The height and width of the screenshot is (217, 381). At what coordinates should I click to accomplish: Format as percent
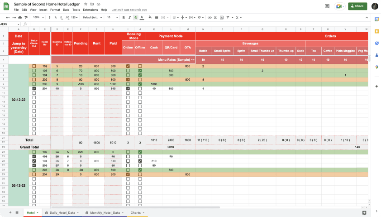[x=55, y=18]
